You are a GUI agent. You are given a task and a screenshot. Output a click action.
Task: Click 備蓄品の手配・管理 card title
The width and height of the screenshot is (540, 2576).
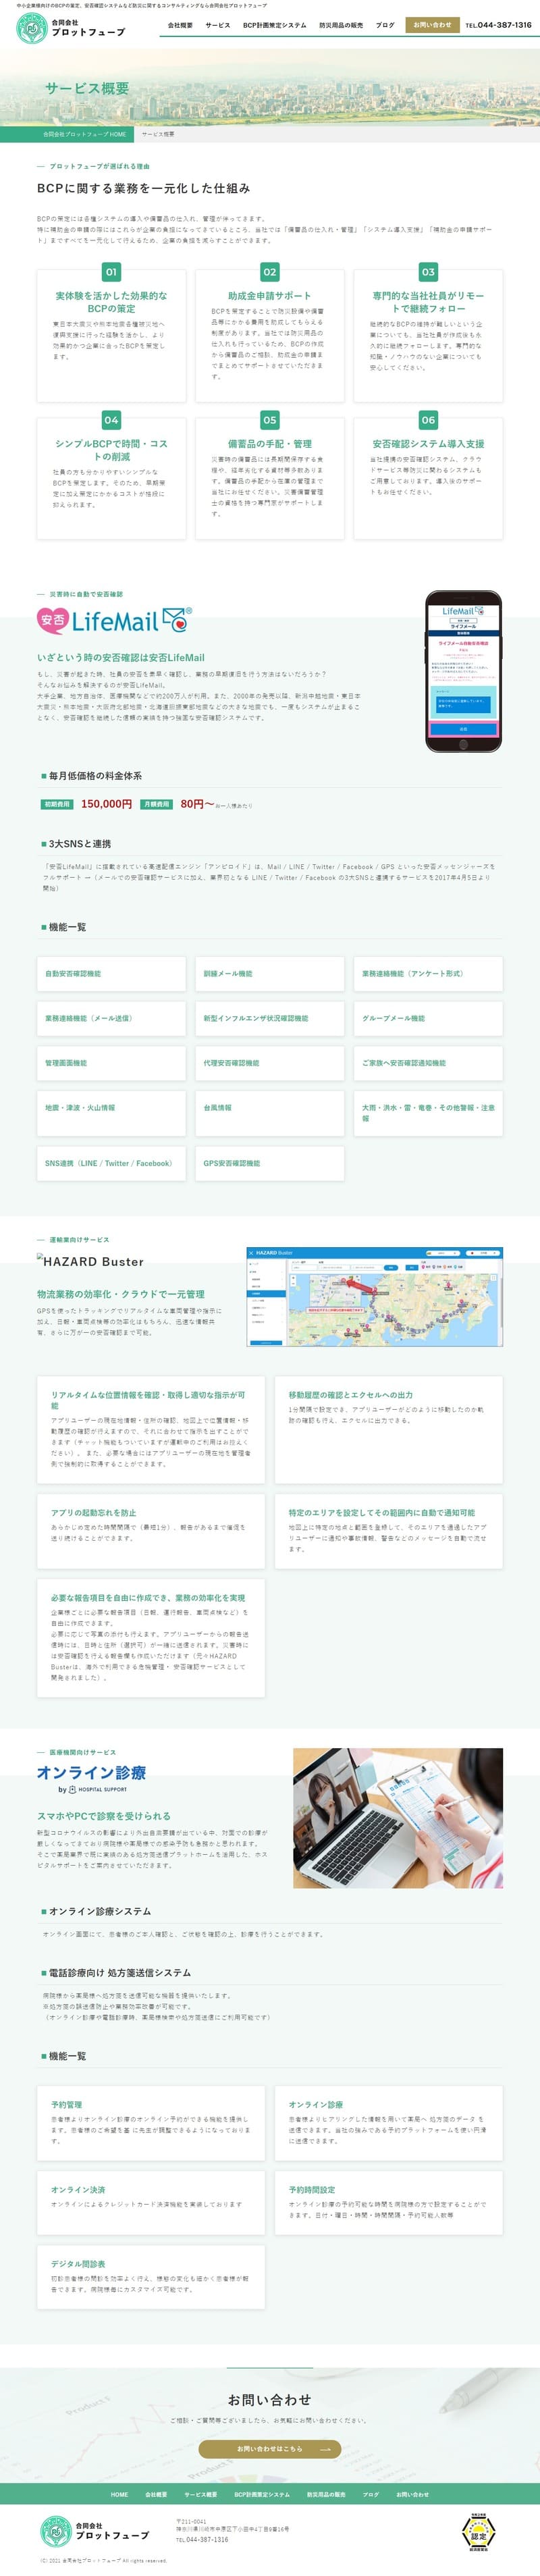click(270, 444)
